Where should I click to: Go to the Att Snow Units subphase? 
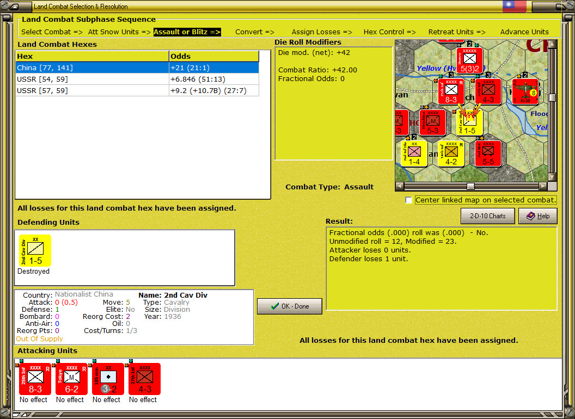(119, 32)
